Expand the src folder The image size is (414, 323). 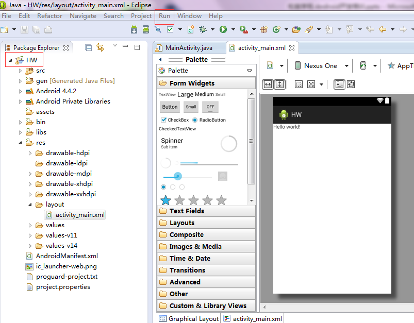[x=20, y=71]
